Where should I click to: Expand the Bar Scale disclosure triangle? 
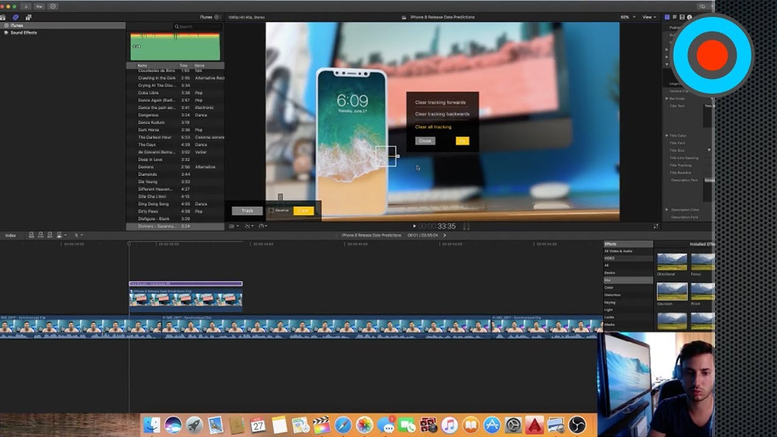click(667, 98)
